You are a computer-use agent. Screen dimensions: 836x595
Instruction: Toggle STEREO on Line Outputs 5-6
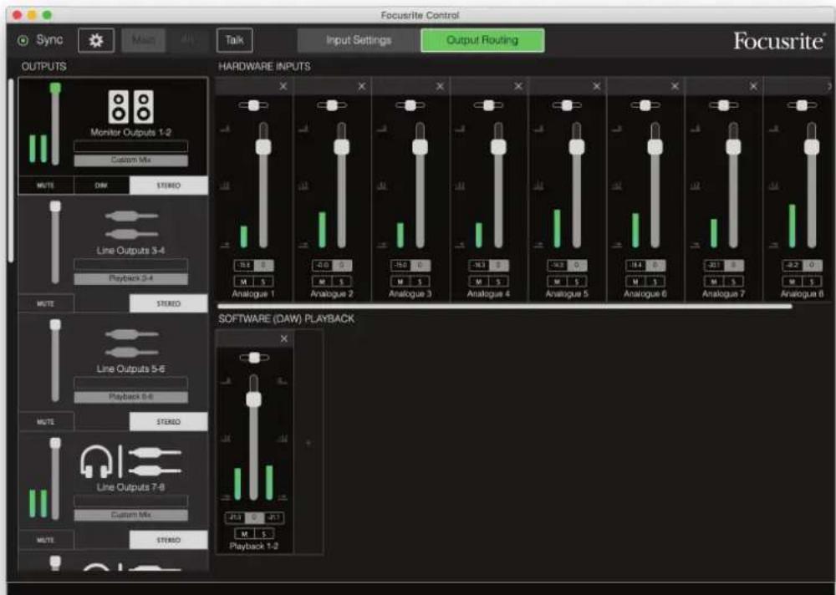(x=169, y=422)
